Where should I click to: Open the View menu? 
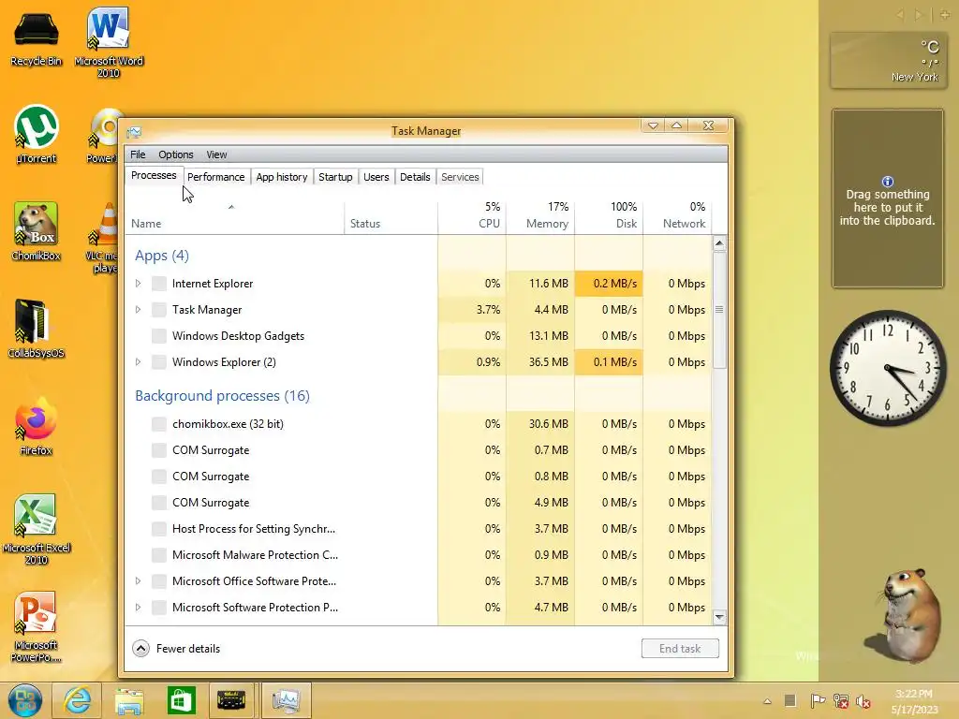[216, 154]
